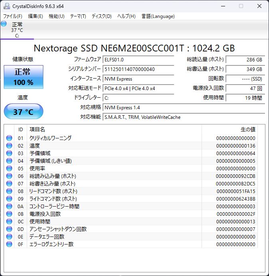
Task: Click the status orb beside リードコマンド数 (ホスト)
Action: coord(9,191)
